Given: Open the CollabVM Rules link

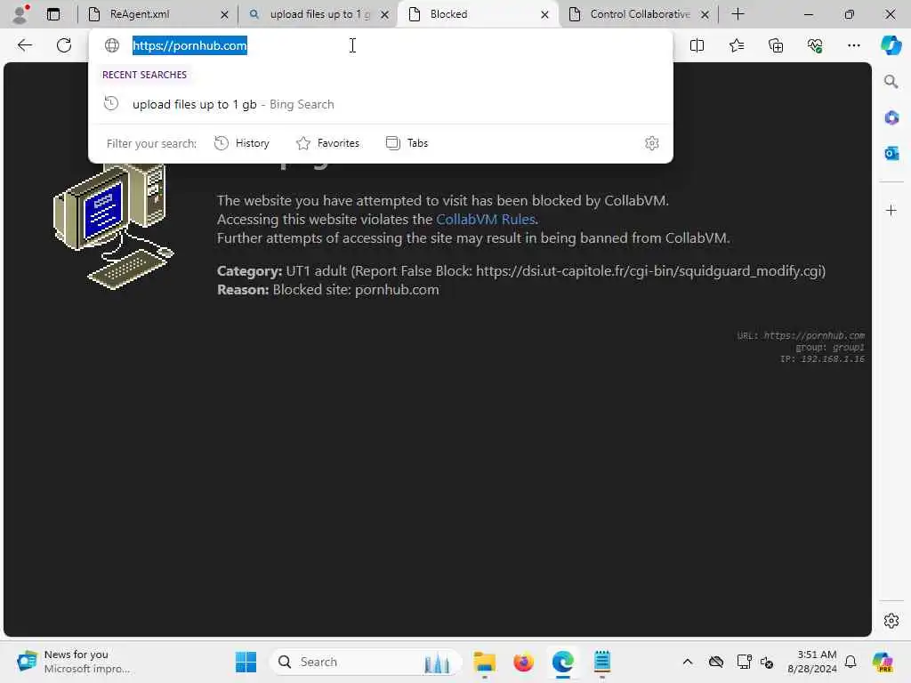Looking at the screenshot, I should pyautogui.click(x=485, y=219).
